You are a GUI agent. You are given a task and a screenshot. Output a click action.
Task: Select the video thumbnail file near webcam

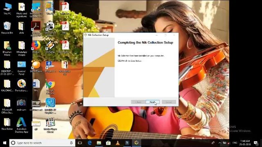36,105
